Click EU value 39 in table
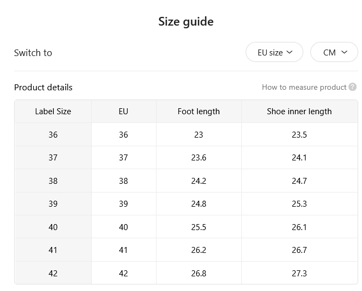Image resolution: width=362 pixels, height=291 pixels. coord(123,204)
